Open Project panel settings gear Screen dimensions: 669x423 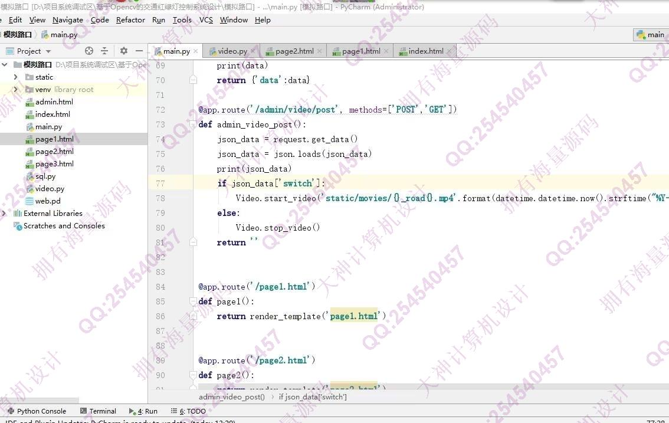[x=124, y=51]
